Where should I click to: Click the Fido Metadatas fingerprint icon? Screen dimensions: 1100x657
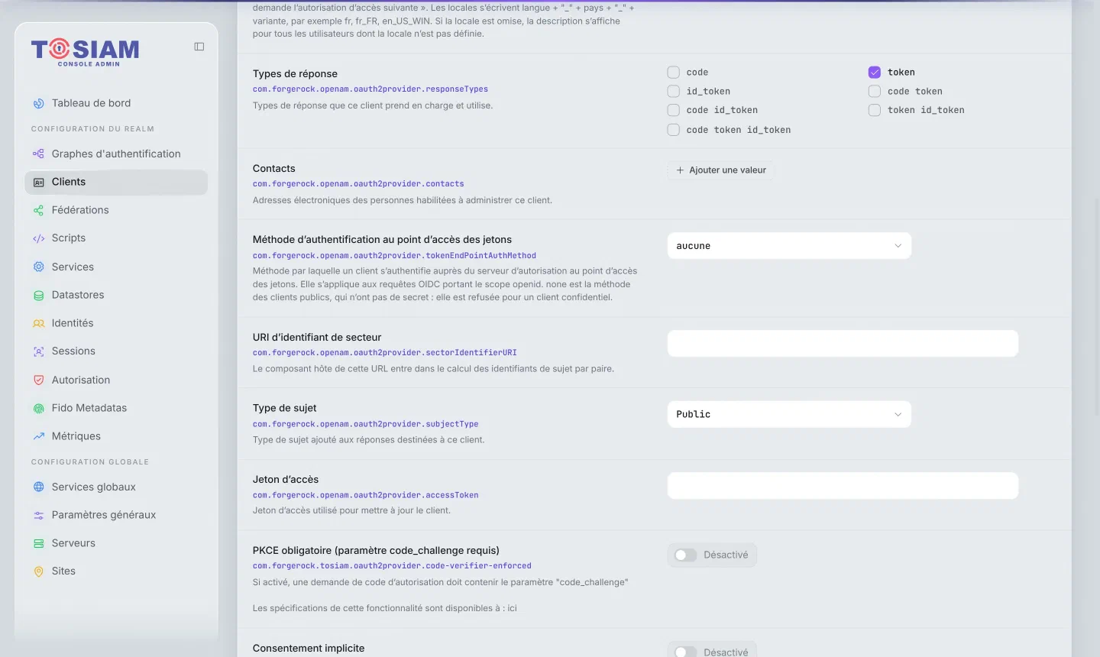(x=38, y=408)
